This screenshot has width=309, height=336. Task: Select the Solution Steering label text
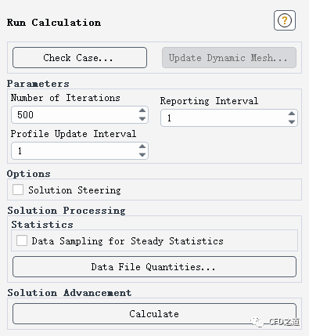74,190
